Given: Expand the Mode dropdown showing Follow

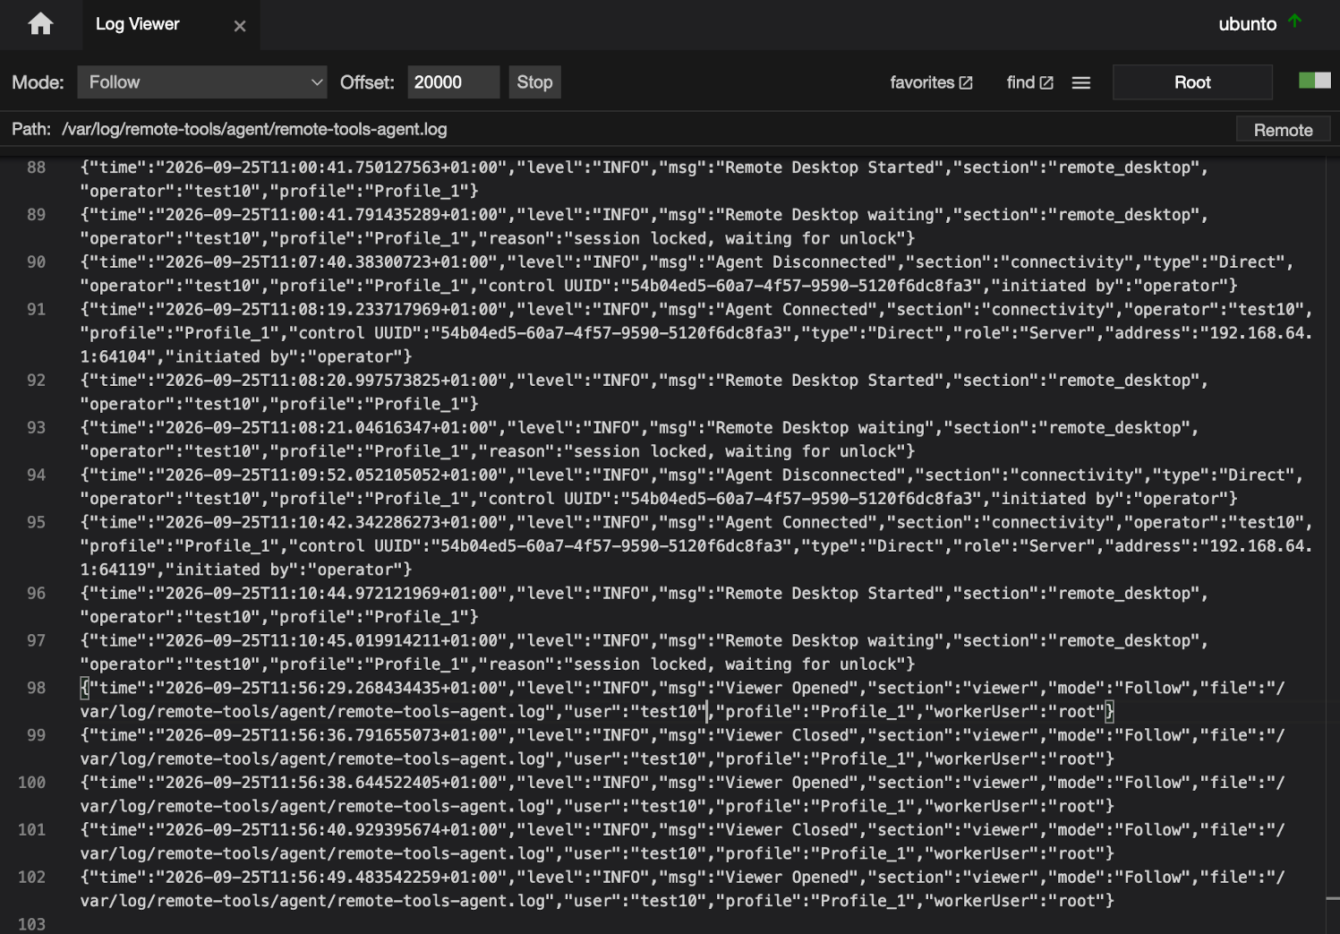Looking at the screenshot, I should (202, 82).
